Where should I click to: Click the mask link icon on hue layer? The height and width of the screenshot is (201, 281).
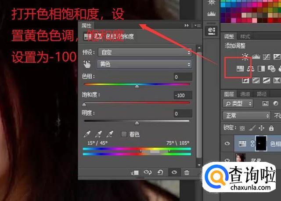[252, 143]
